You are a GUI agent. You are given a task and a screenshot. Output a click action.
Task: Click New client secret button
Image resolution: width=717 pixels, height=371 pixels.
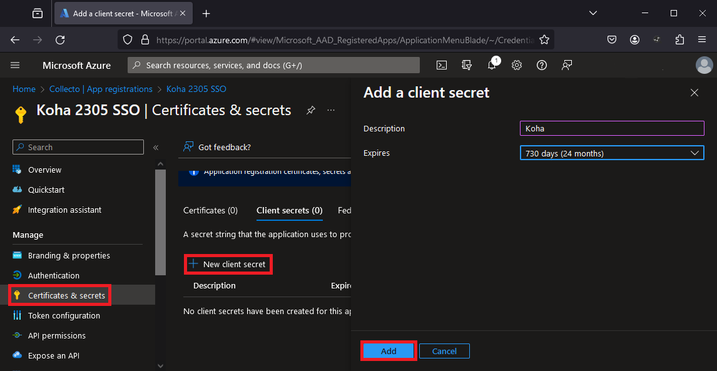coord(228,265)
